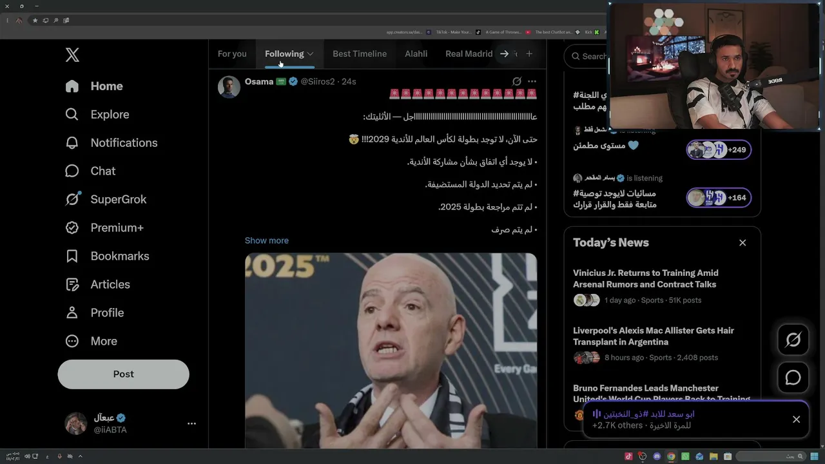The width and height of the screenshot is (825, 464).
Task: Dismiss the Today's News panel
Action: [742, 243]
